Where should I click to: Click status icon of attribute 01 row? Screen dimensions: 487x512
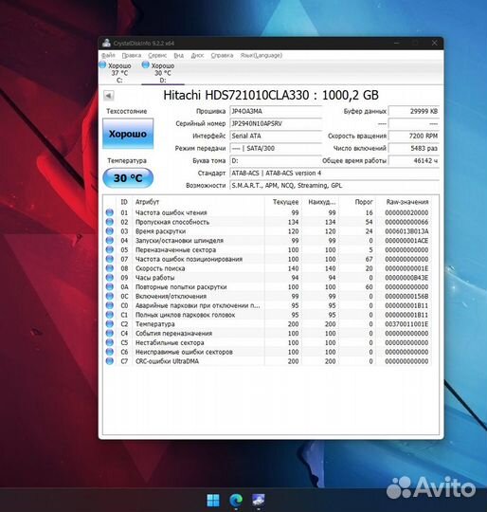[x=110, y=212]
